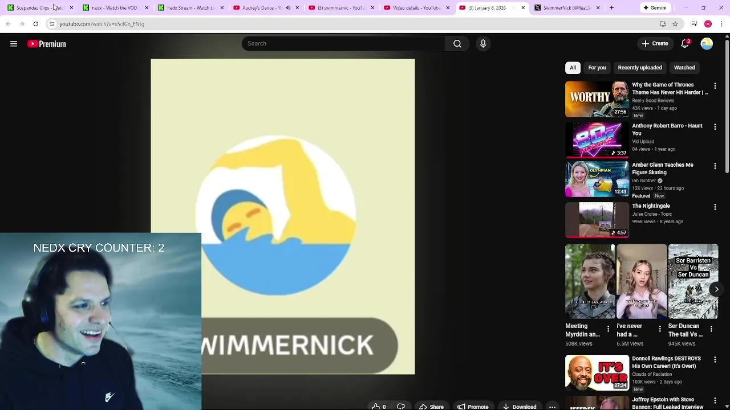The width and height of the screenshot is (730, 410).
Task: Open Chrome three-dot menu
Action: (722, 24)
